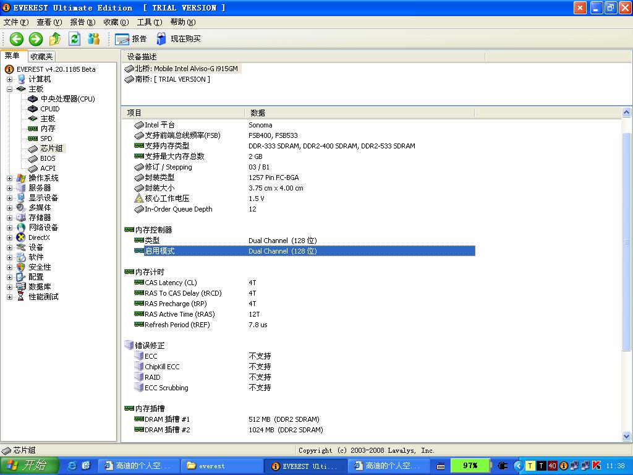633x475 pixels.
Task: Select the SPD tree item
Action: click(x=46, y=139)
